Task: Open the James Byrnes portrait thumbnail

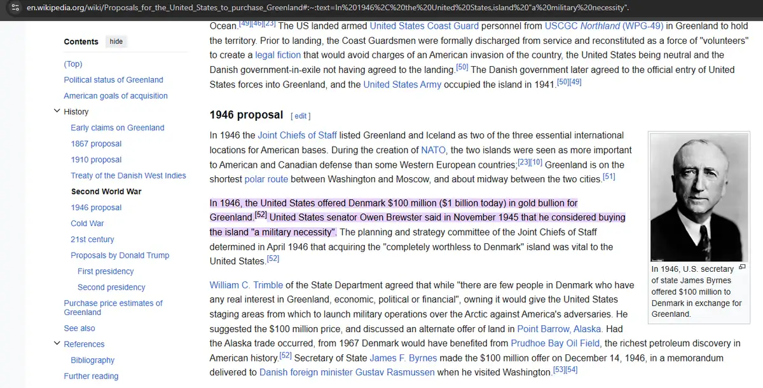Action: [698, 197]
